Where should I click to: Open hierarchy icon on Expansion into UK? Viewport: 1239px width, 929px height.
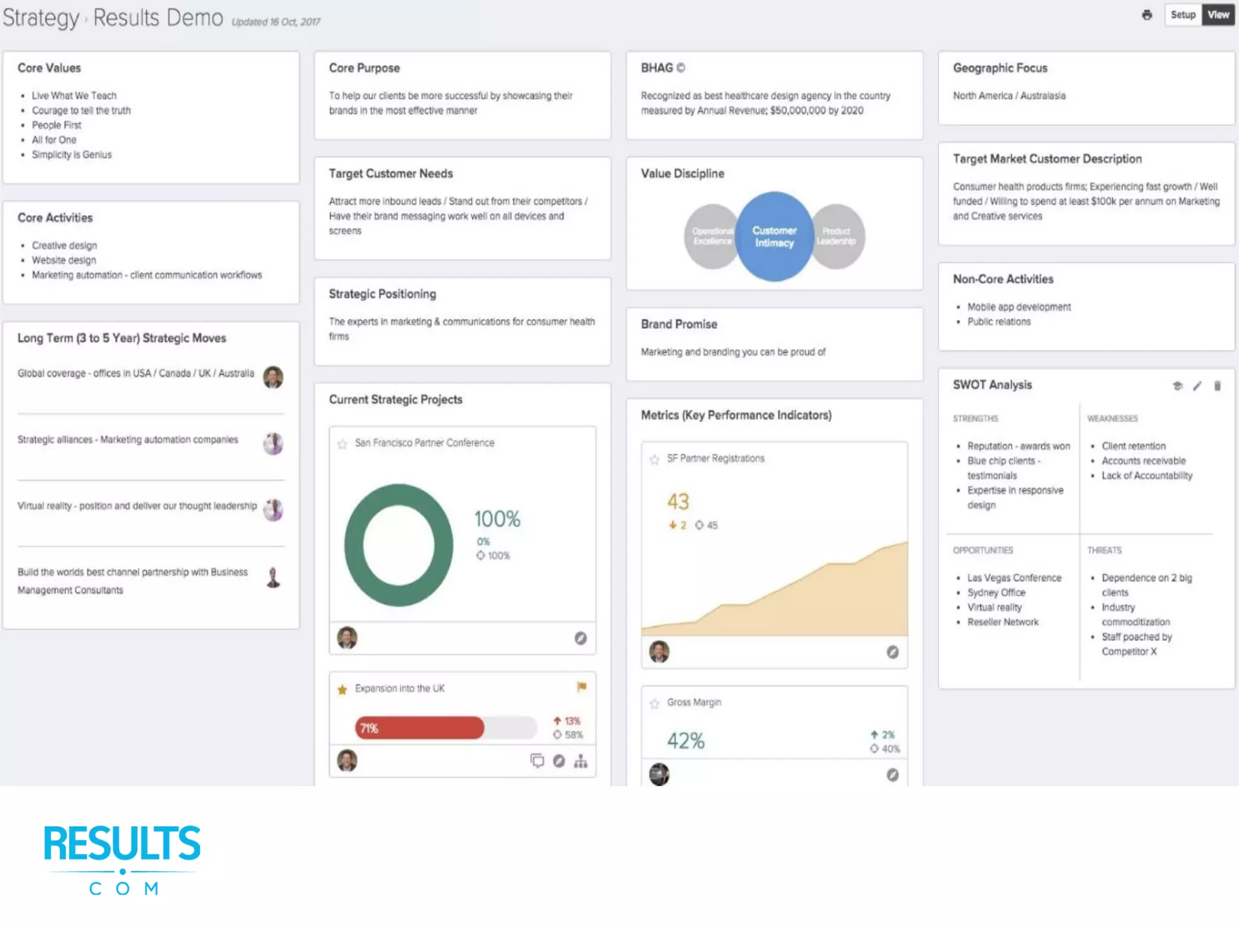(x=581, y=761)
